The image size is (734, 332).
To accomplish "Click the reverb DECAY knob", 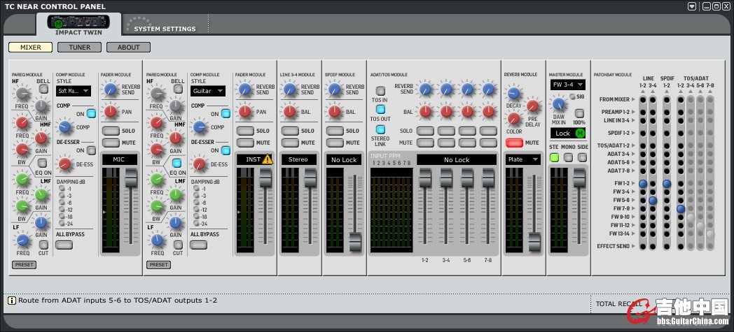I will [514, 94].
